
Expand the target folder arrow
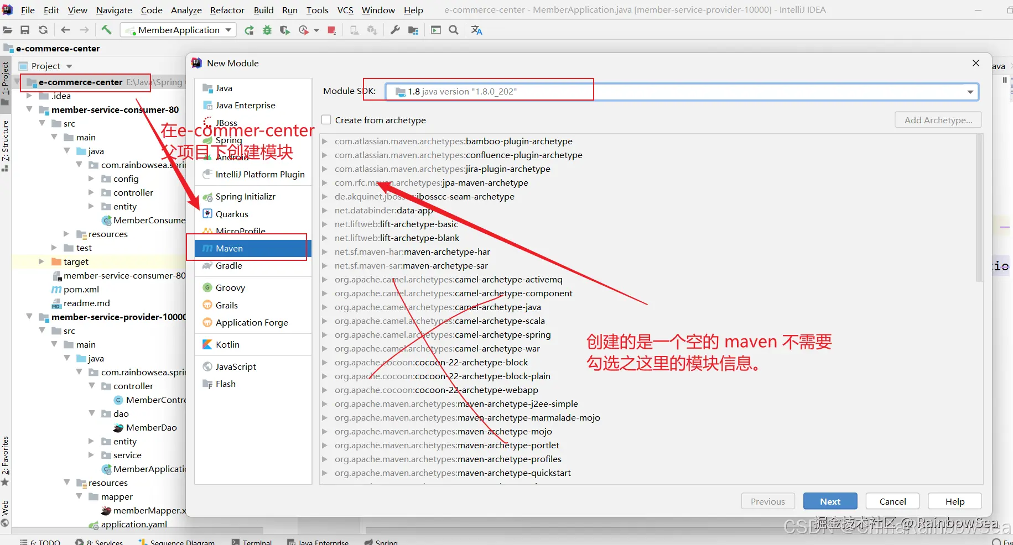(x=41, y=261)
